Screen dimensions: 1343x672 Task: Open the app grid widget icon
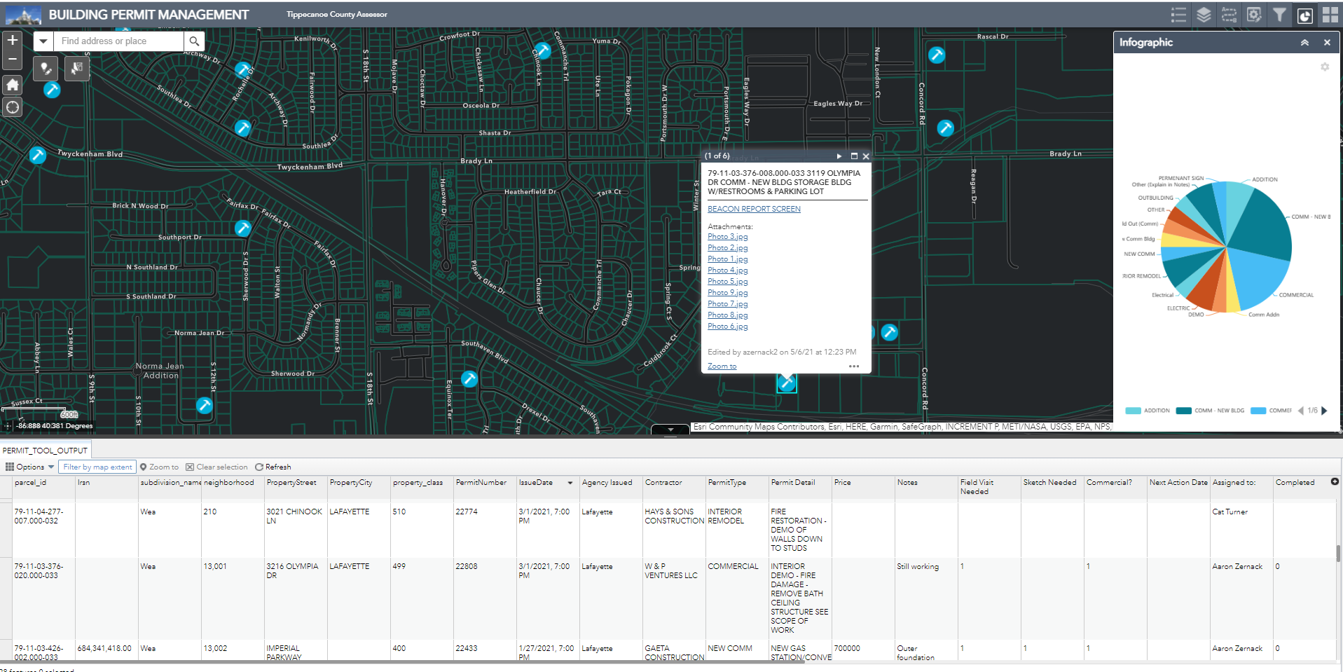pos(1330,14)
